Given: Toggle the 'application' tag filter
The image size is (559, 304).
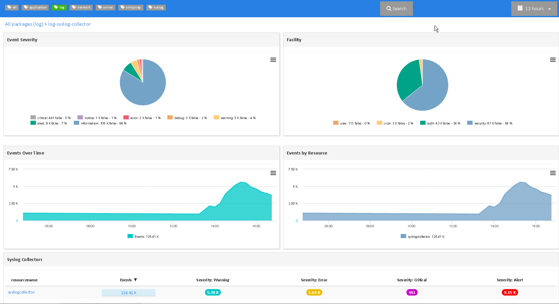Looking at the screenshot, I should (x=35, y=7).
